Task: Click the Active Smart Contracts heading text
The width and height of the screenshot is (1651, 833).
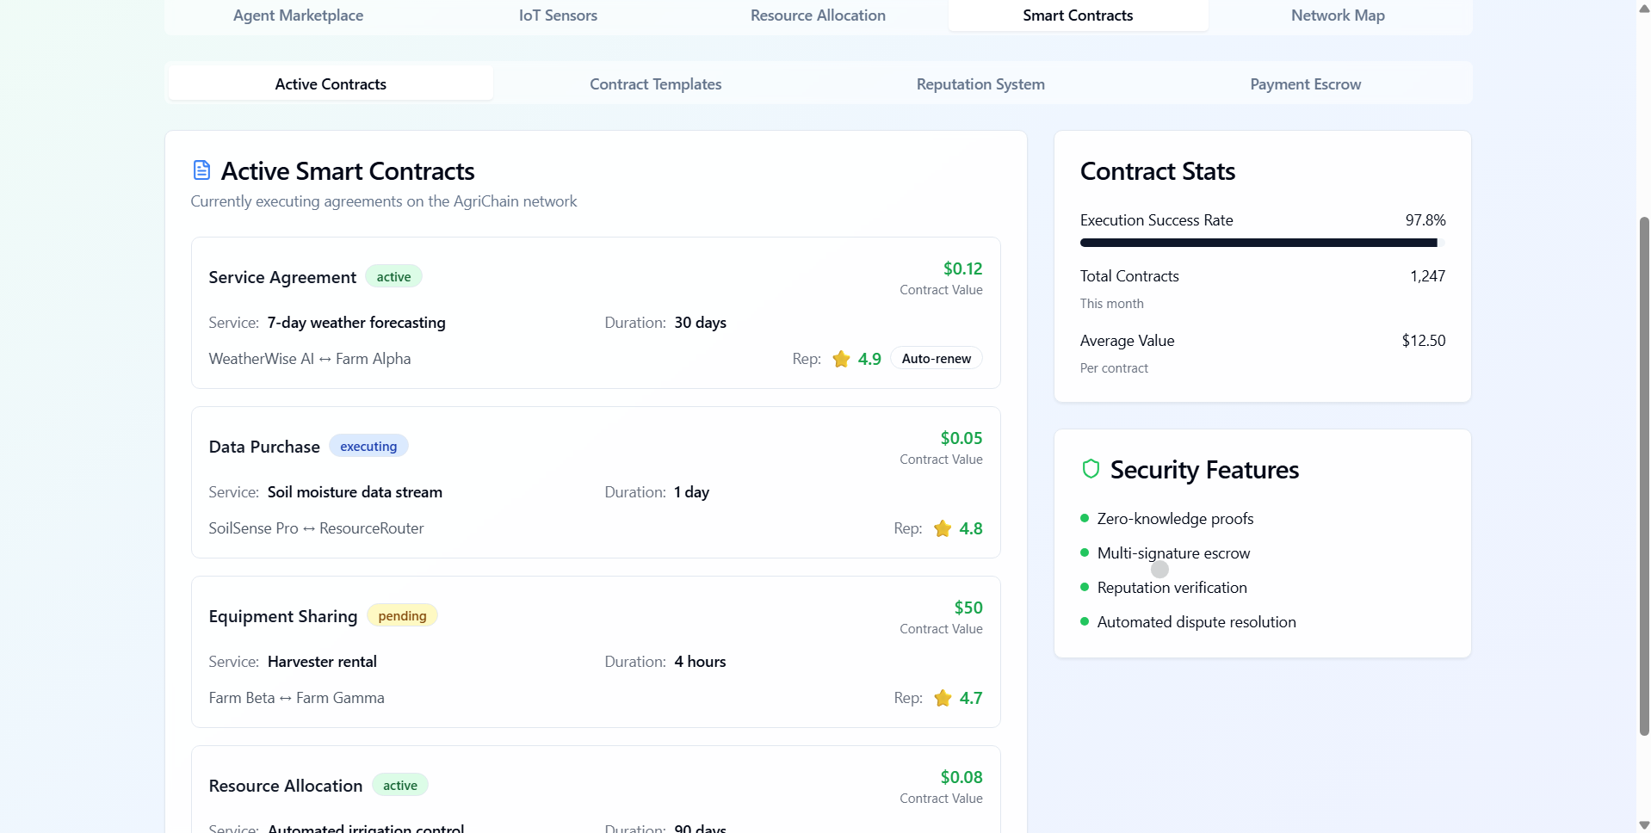Action: [348, 171]
